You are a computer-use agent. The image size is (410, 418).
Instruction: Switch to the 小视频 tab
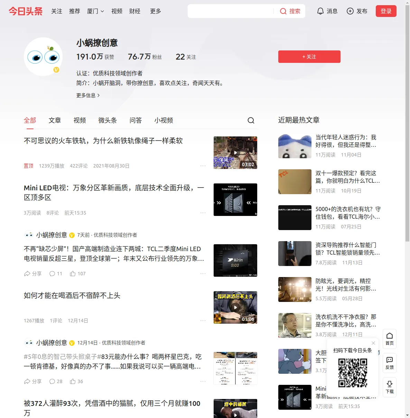pyautogui.click(x=164, y=120)
